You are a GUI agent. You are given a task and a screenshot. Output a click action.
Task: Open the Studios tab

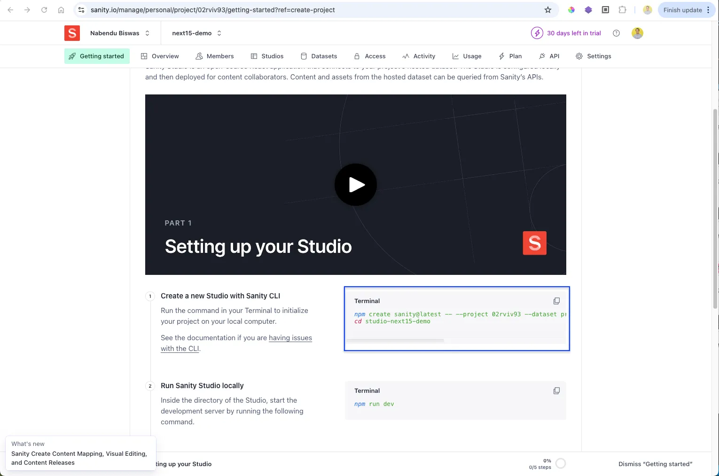(267, 56)
